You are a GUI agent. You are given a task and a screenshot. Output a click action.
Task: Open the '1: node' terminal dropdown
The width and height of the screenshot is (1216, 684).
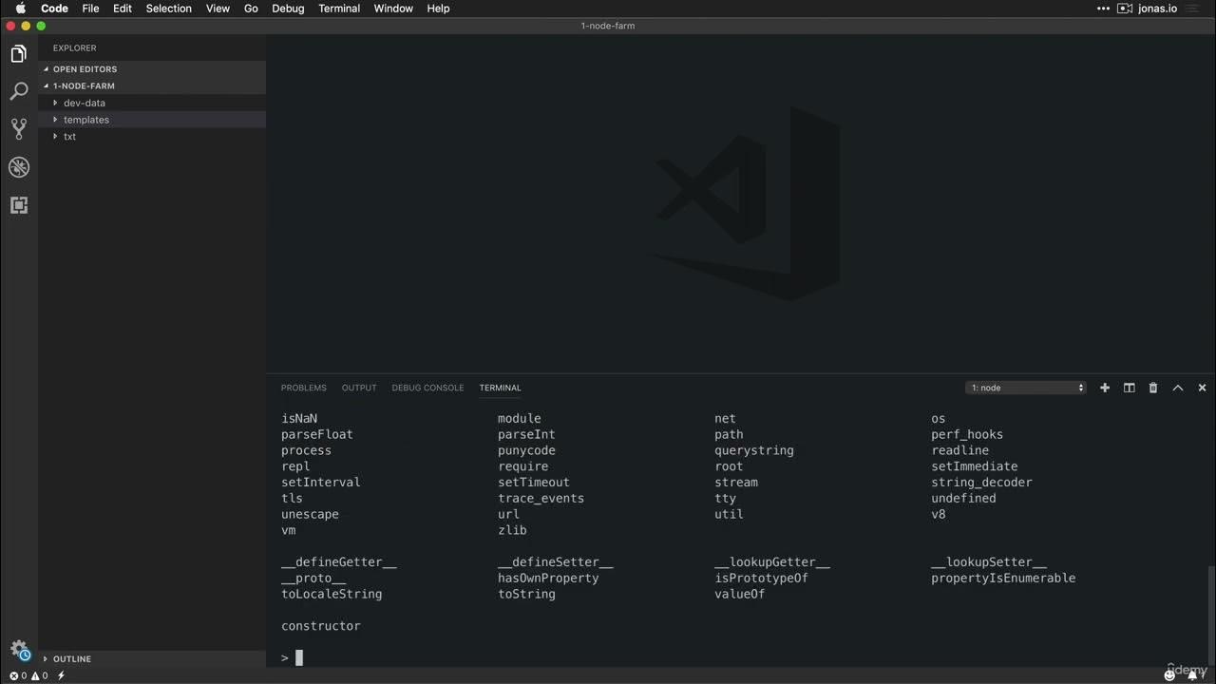point(1026,388)
